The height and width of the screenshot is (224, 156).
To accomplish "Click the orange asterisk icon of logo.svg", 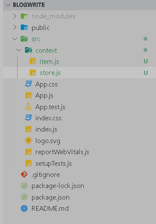I will click(28, 140).
